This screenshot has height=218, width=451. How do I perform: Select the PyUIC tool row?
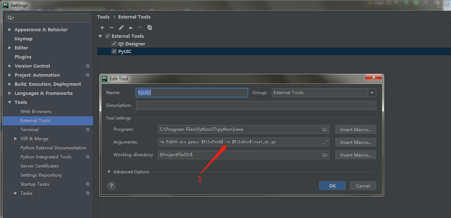(x=274, y=51)
